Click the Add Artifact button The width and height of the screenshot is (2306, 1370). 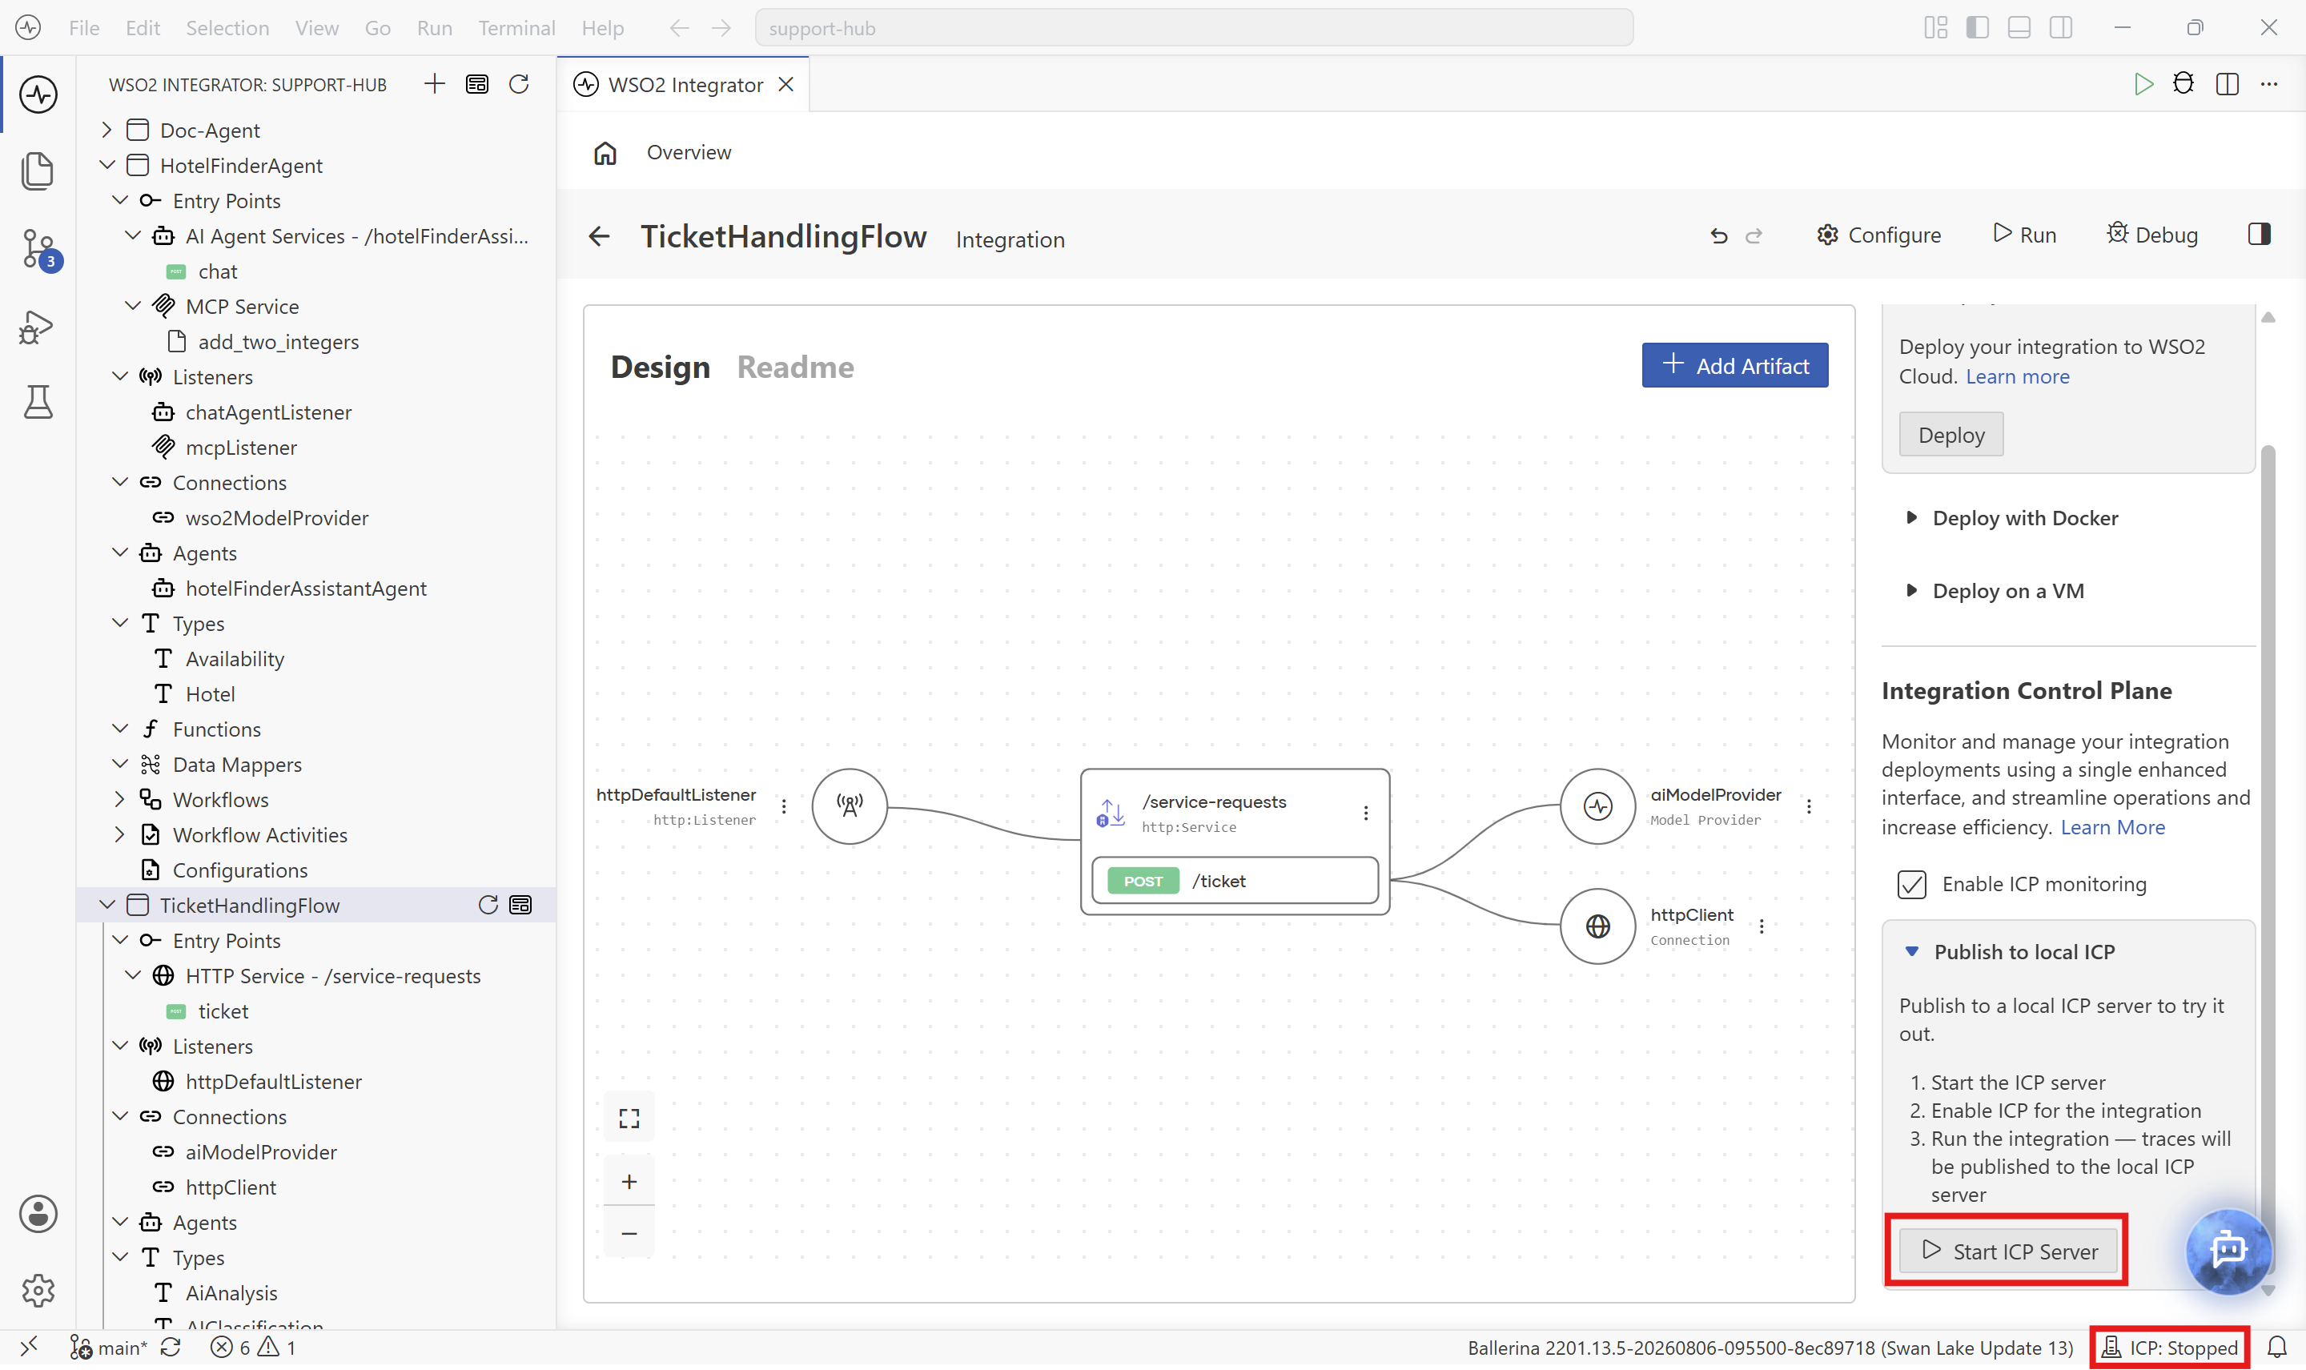pos(1734,366)
